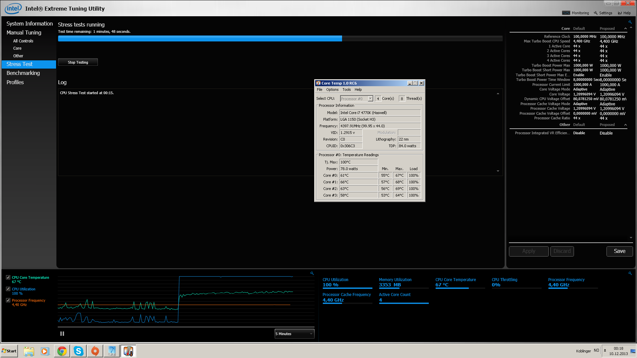Click the show desktop tray icon

(633, 351)
